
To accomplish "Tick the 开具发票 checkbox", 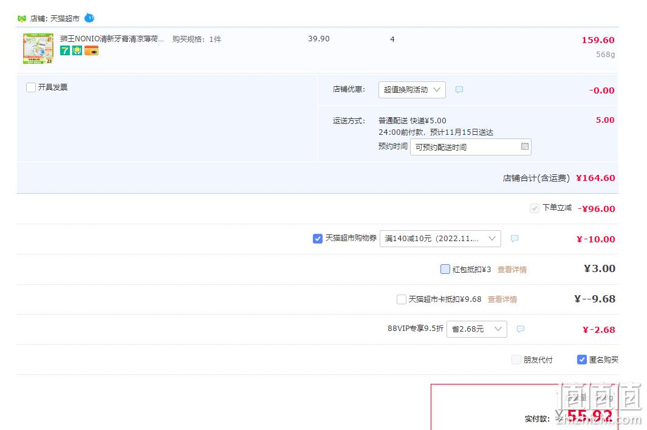I will (31, 87).
